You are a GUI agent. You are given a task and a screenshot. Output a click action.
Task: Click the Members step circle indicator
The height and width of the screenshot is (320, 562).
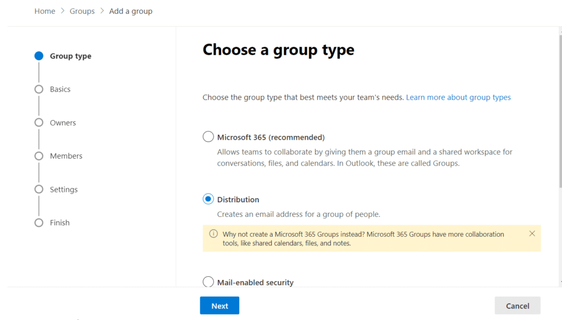pos(38,156)
